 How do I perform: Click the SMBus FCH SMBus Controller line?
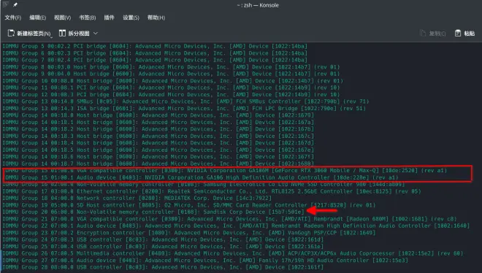[185, 101]
